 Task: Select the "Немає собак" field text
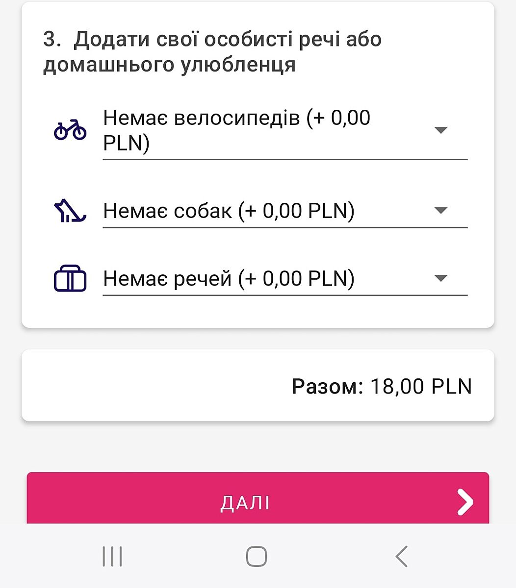pyautogui.click(x=229, y=211)
